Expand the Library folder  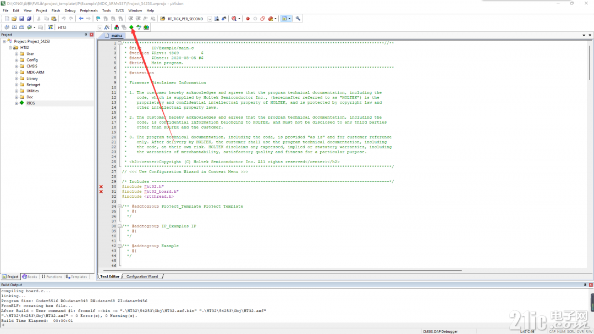click(x=16, y=79)
